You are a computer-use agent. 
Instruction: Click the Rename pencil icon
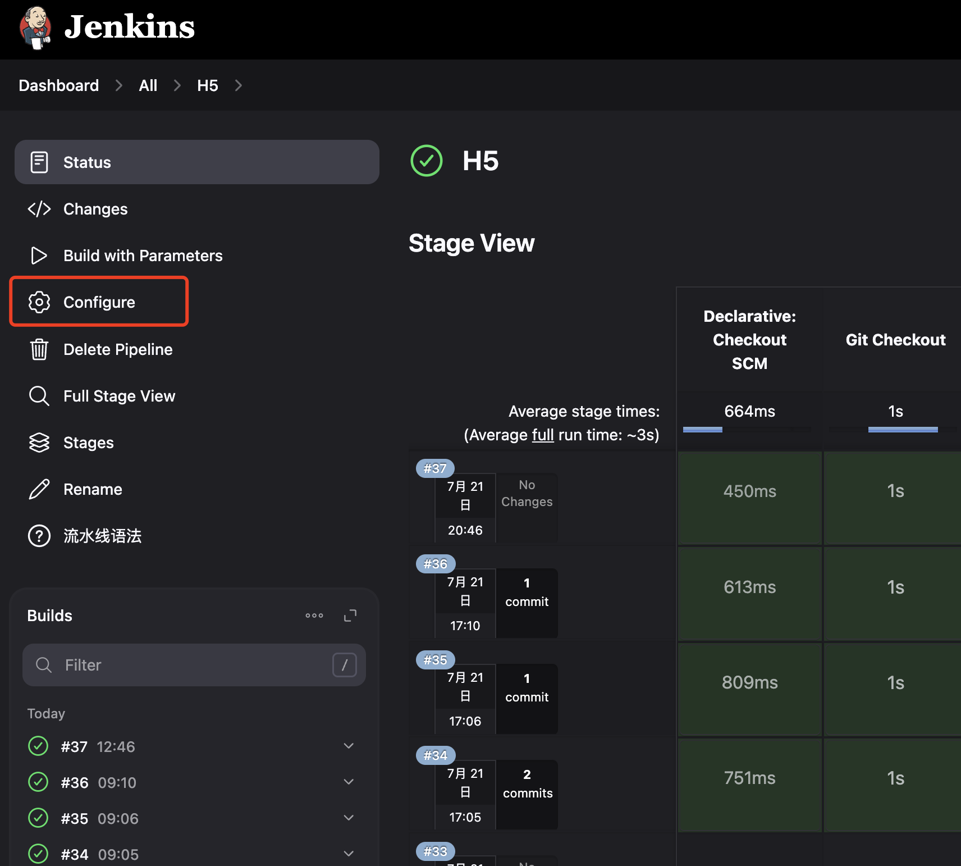(39, 489)
